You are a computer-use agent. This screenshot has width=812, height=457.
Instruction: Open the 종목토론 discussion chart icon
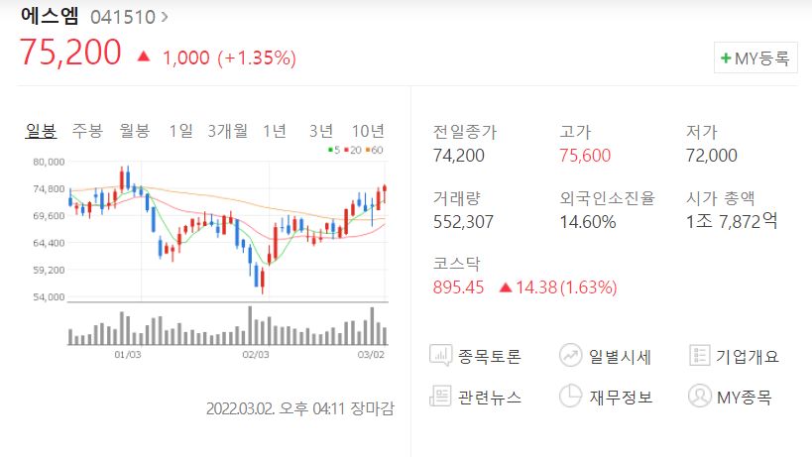440,356
